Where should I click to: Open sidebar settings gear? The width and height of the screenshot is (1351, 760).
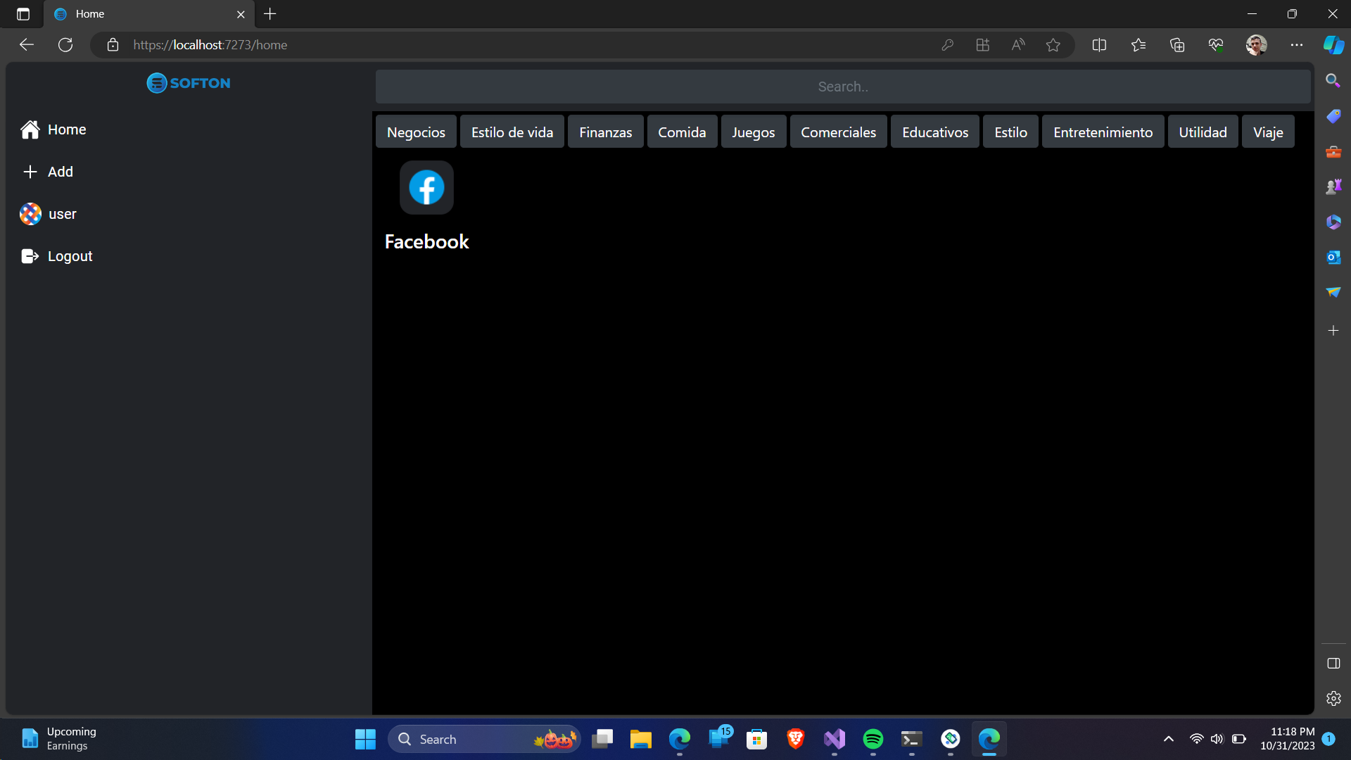1333,699
